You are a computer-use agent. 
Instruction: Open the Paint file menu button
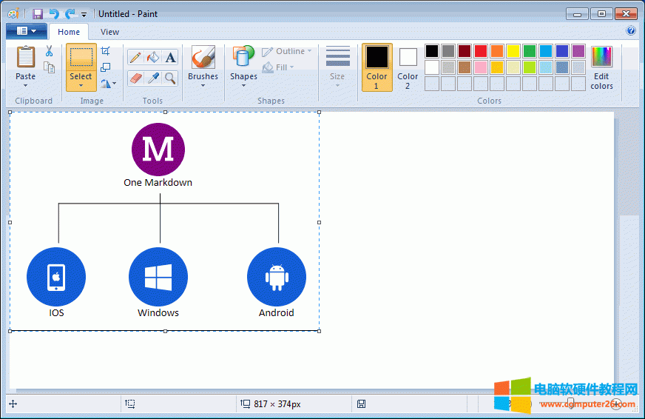(27, 31)
